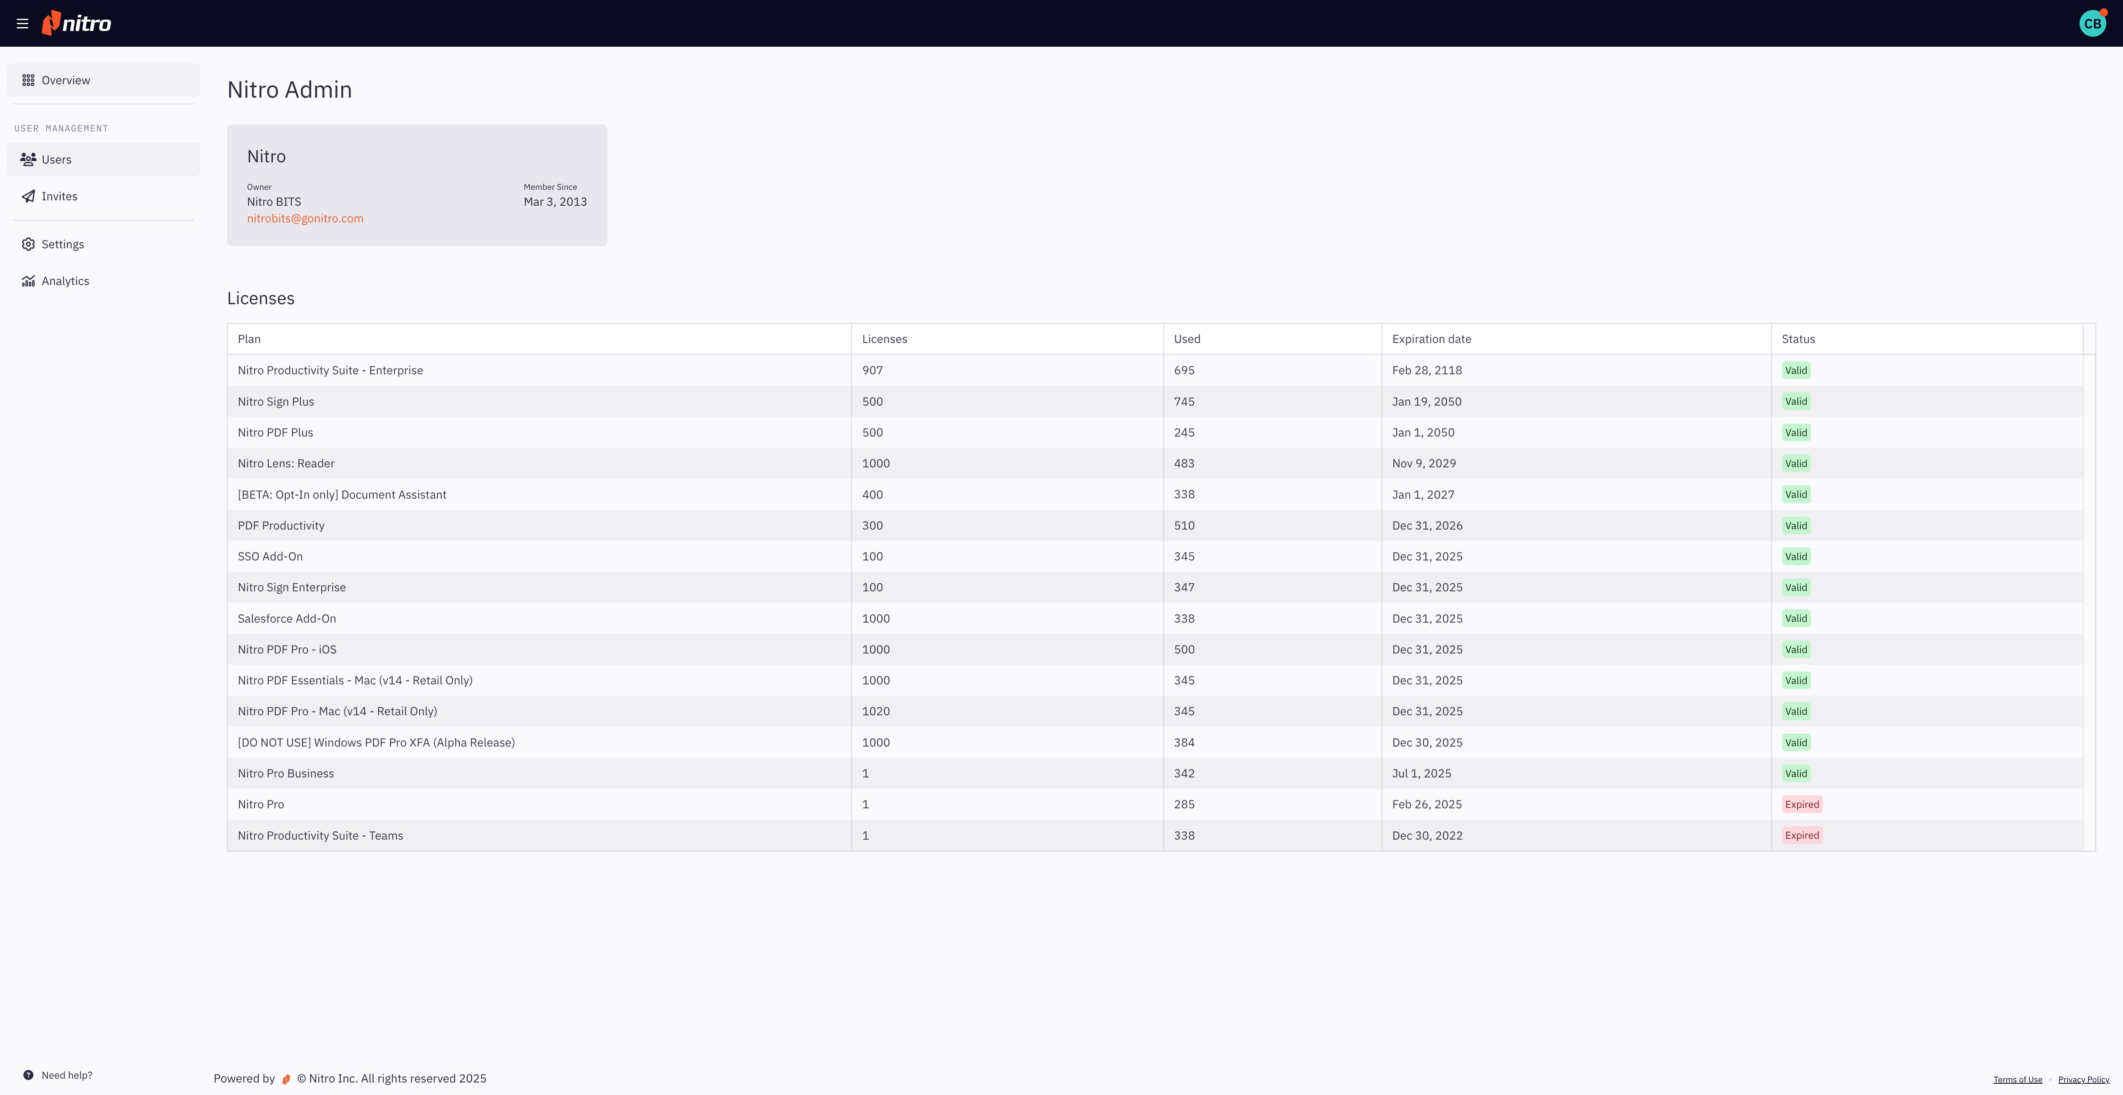This screenshot has height=1095, width=2123.
Task: Select the Nitro Sign Plus plan
Action: tap(276, 401)
